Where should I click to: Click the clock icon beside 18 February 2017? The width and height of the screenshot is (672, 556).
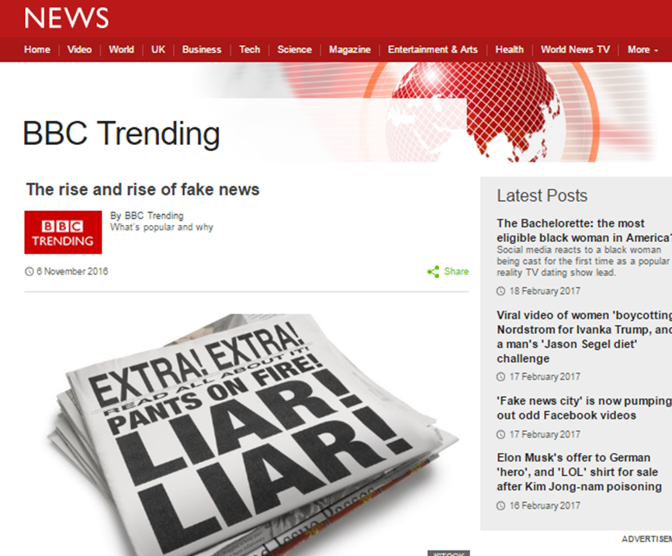(x=501, y=292)
